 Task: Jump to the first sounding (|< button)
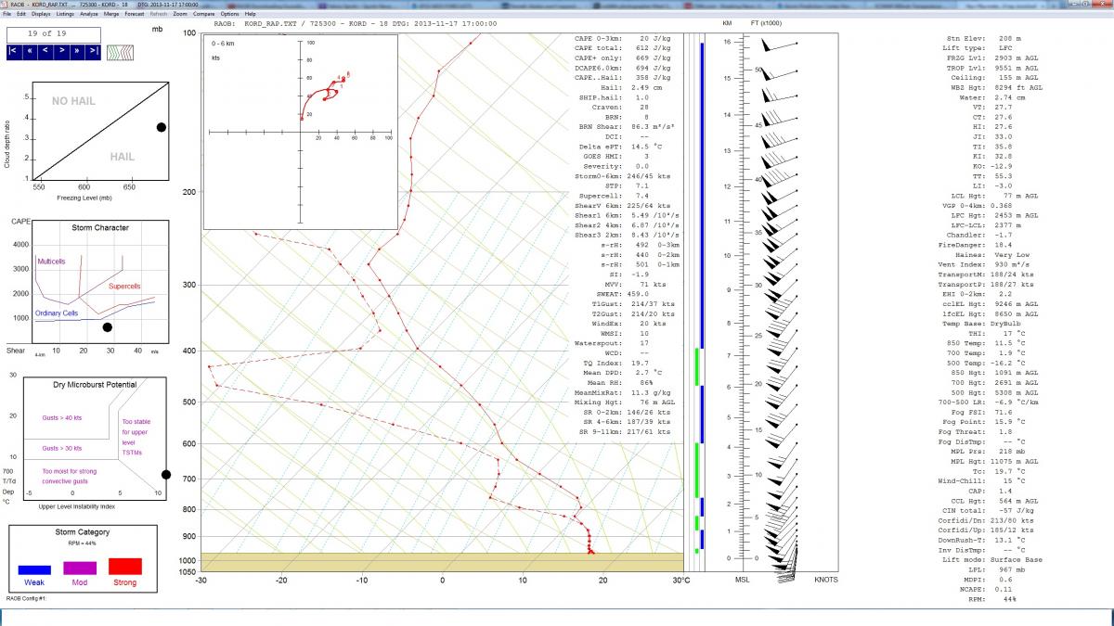click(14, 52)
